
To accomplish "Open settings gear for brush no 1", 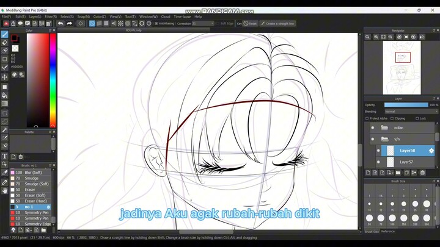I will coord(48,207).
